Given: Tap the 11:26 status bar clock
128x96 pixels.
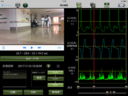Looking at the screenshot, I should pos(64,1).
